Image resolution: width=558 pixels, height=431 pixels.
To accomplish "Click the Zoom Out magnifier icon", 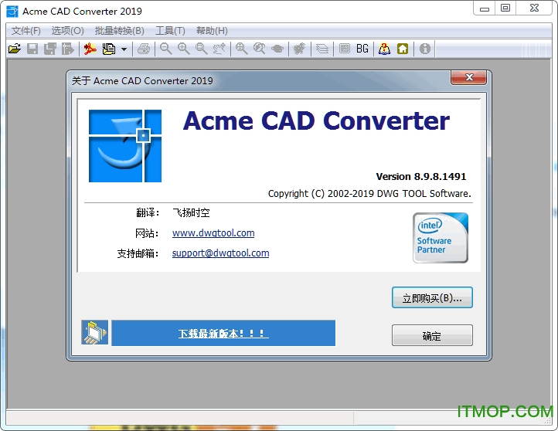I will click(x=166, y=49).
